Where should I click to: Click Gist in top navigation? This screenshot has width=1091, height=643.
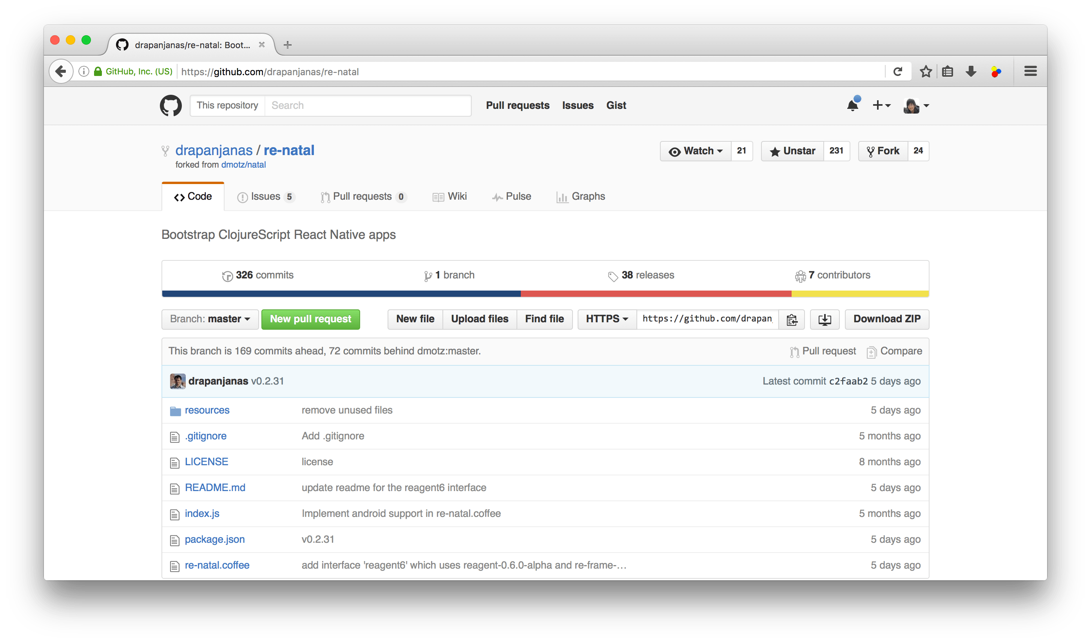tap(616, 105)
